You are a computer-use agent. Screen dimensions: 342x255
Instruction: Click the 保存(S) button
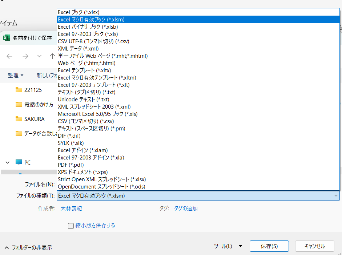pyautogui.click(x=269, y=246)
